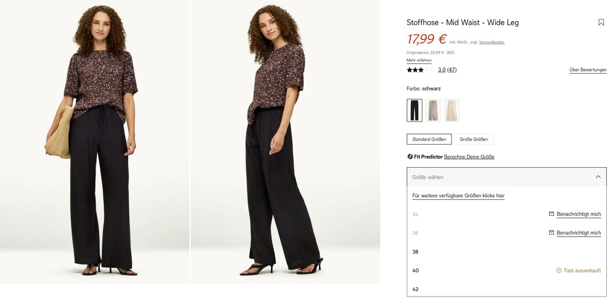Click the bookmark wishlist icon
Viewport: 613px width, 298px height.
coord(601,22)
